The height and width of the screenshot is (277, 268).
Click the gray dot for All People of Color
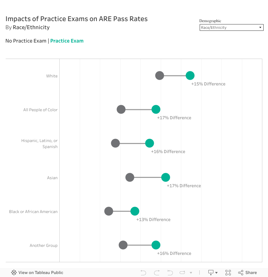tap(121, 110)
